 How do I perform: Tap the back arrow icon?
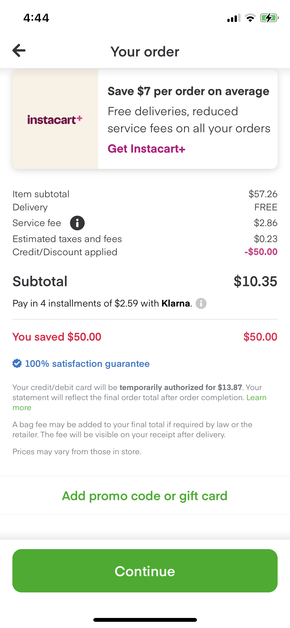[x=19, y=51]
